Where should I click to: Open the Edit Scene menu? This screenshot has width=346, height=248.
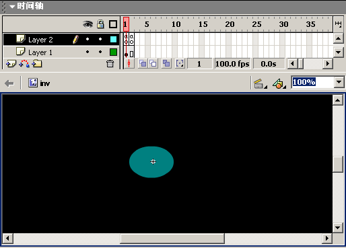pos(260,83)
